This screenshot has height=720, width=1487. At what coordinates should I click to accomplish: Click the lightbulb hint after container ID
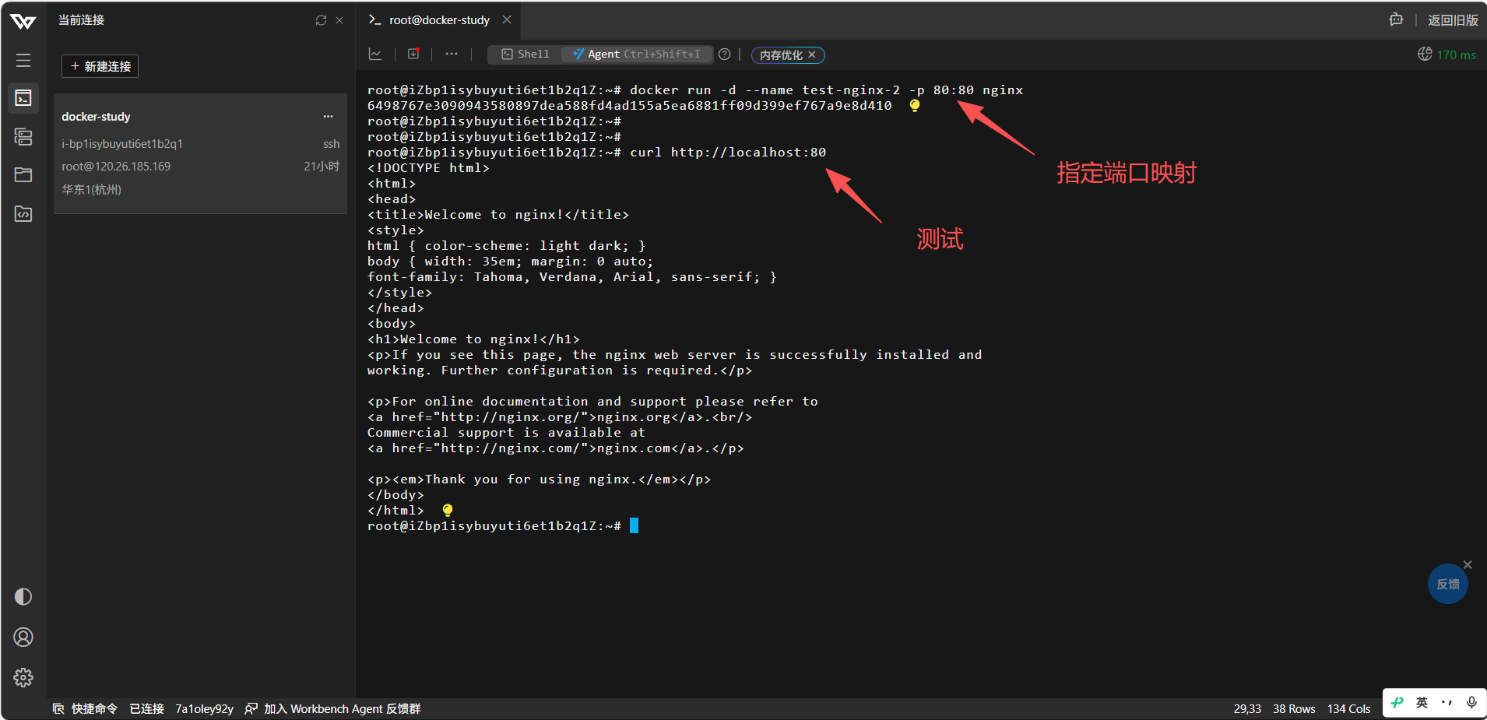(x=915, y=105)
